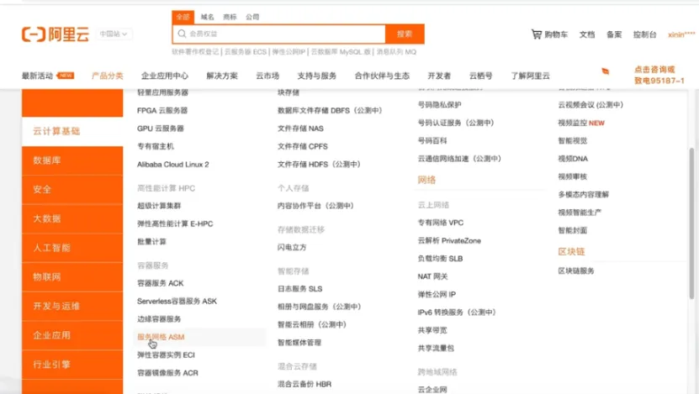The width and height of the screenshot is (699, 394).
Task: Open 弹性容器实例 ECI link
Action: (166, 355)
